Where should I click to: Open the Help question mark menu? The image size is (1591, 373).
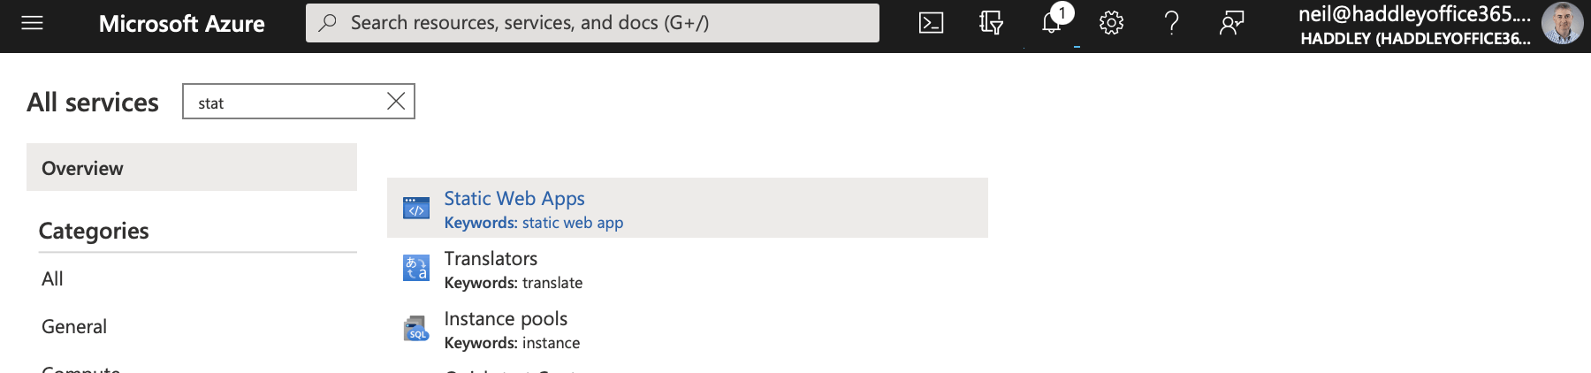(1171, 23)
